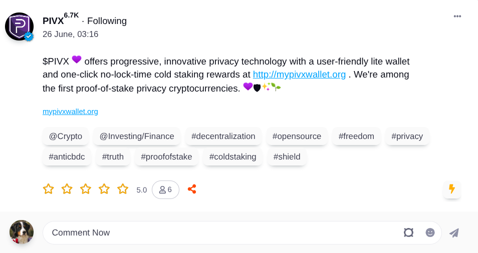478x253 pixels.
Task: Click the orange share icon
Action: click(191, 189)
